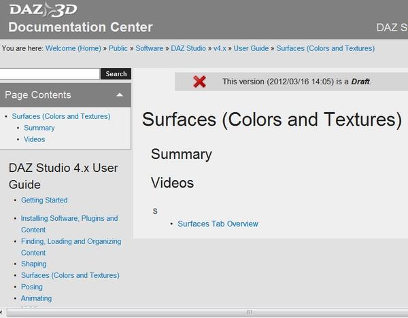Viewport: 408px width, 318px height.
Task: Open the Surfaces Tab Overview link
Action: (x=218, y=224)
